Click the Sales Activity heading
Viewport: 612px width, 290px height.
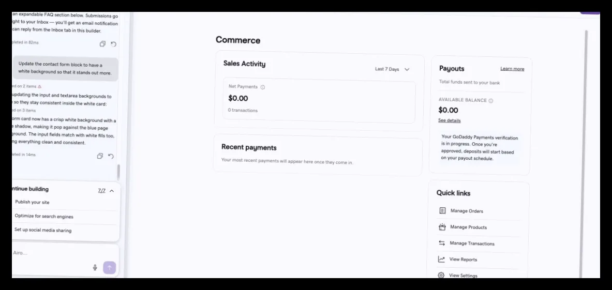click(x=244, y=64)
